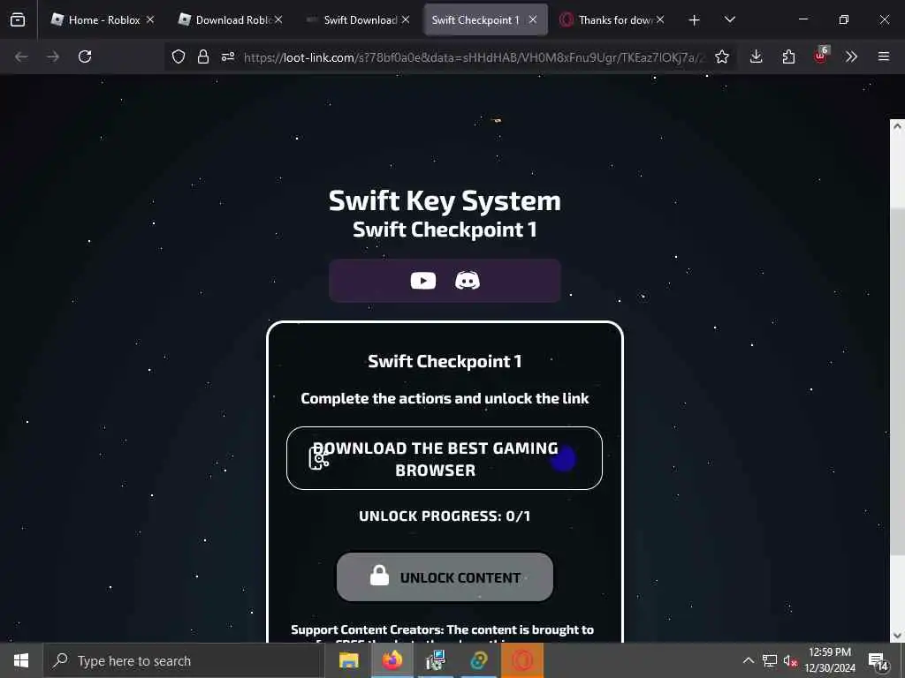Click the page scrollbar up arrow
This screenshot has width=905, height=678.
(x=897, y=126)
